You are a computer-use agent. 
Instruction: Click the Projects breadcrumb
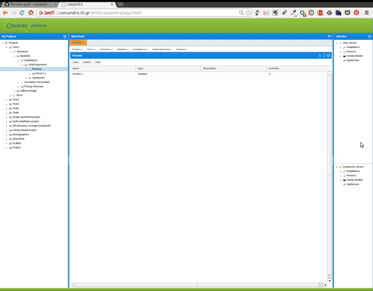click(76, 49)
